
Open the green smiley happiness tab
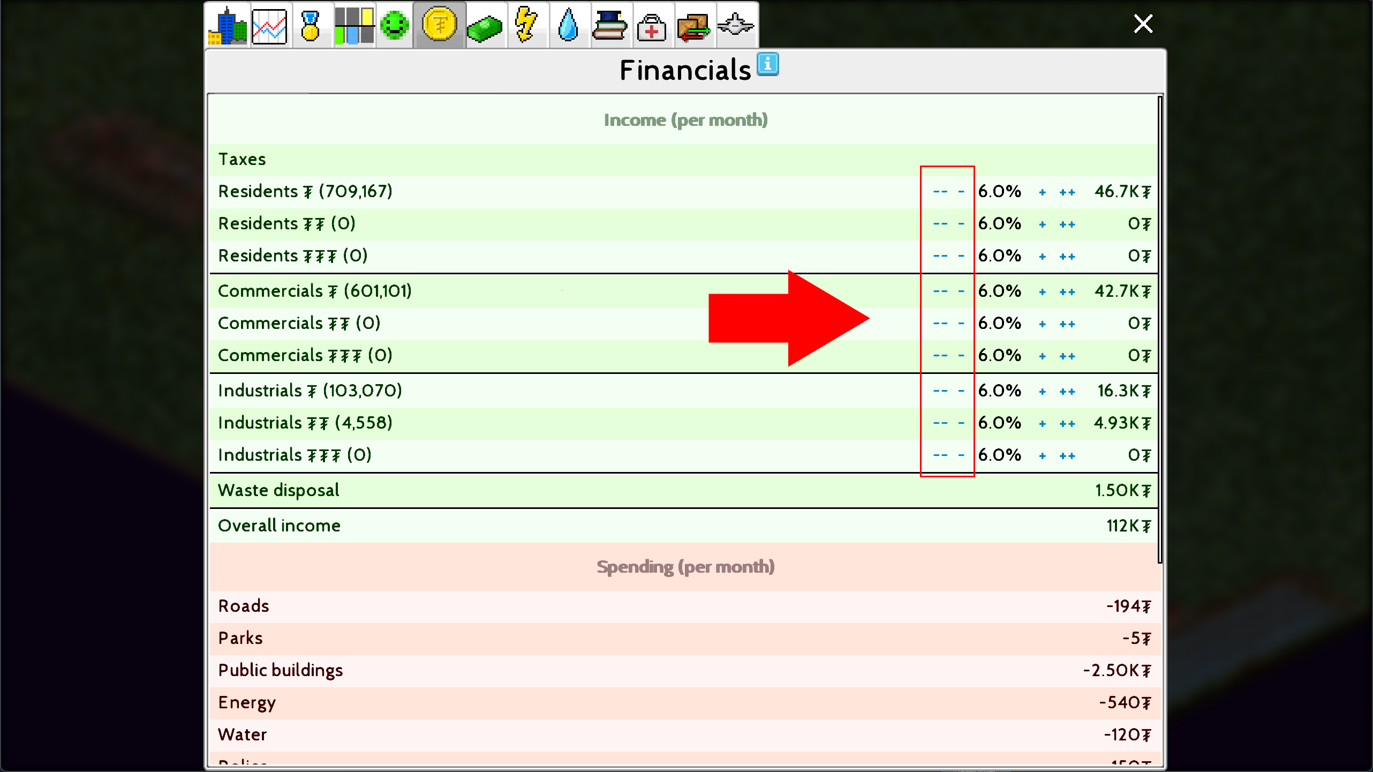[x=395, y=25]
